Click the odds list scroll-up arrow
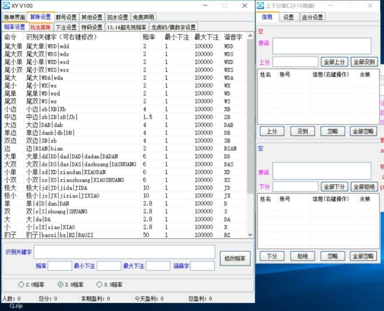Image resolution: width=384 pixels, height=311 pixels. click(x=250, y=37)
